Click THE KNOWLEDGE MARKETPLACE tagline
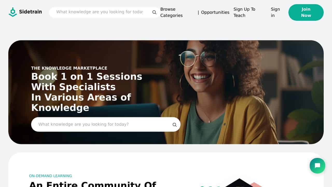 [69, 68]
